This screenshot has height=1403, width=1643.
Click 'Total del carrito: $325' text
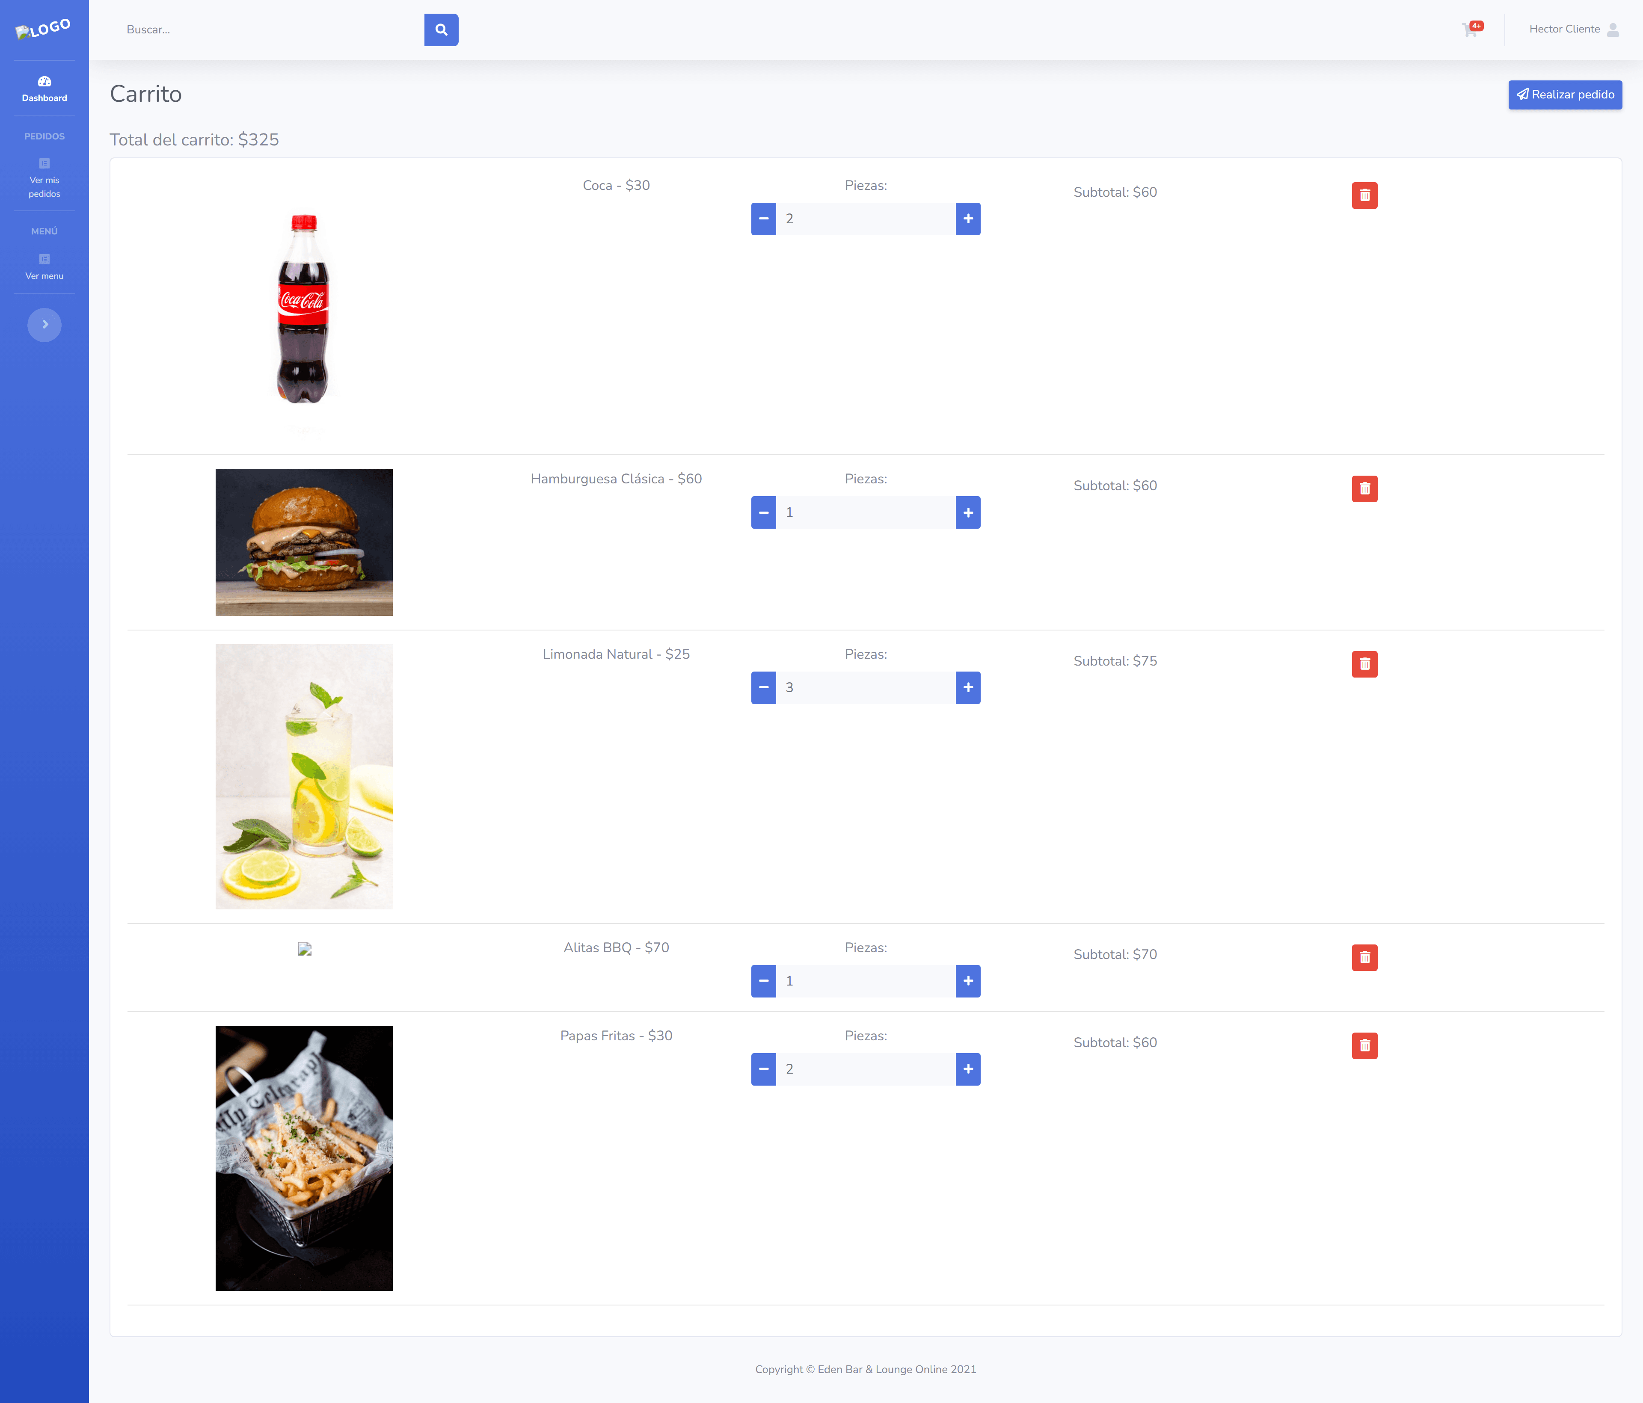(194, 139)
